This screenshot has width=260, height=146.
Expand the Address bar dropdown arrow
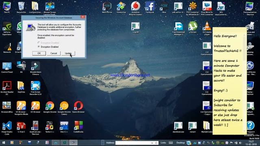pyautogui.click(x=152, y=143)
